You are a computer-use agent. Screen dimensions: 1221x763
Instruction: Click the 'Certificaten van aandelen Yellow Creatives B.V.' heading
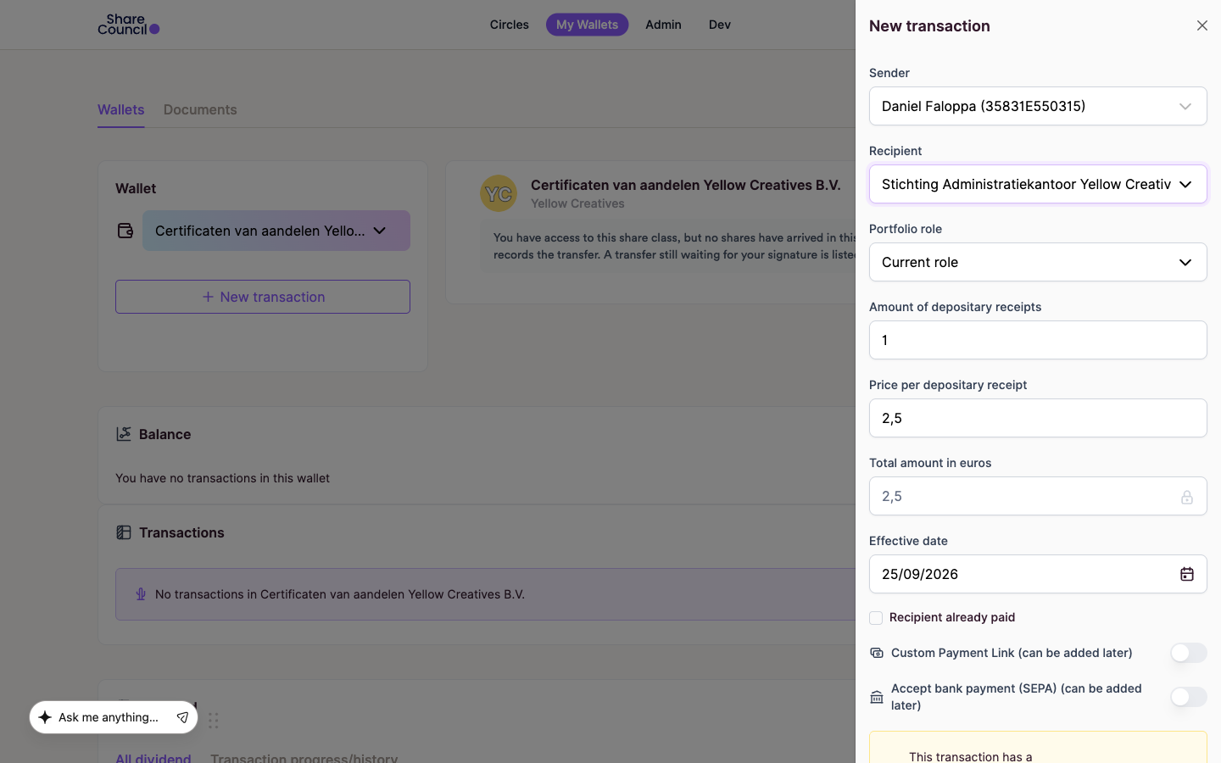pos(686,185)
